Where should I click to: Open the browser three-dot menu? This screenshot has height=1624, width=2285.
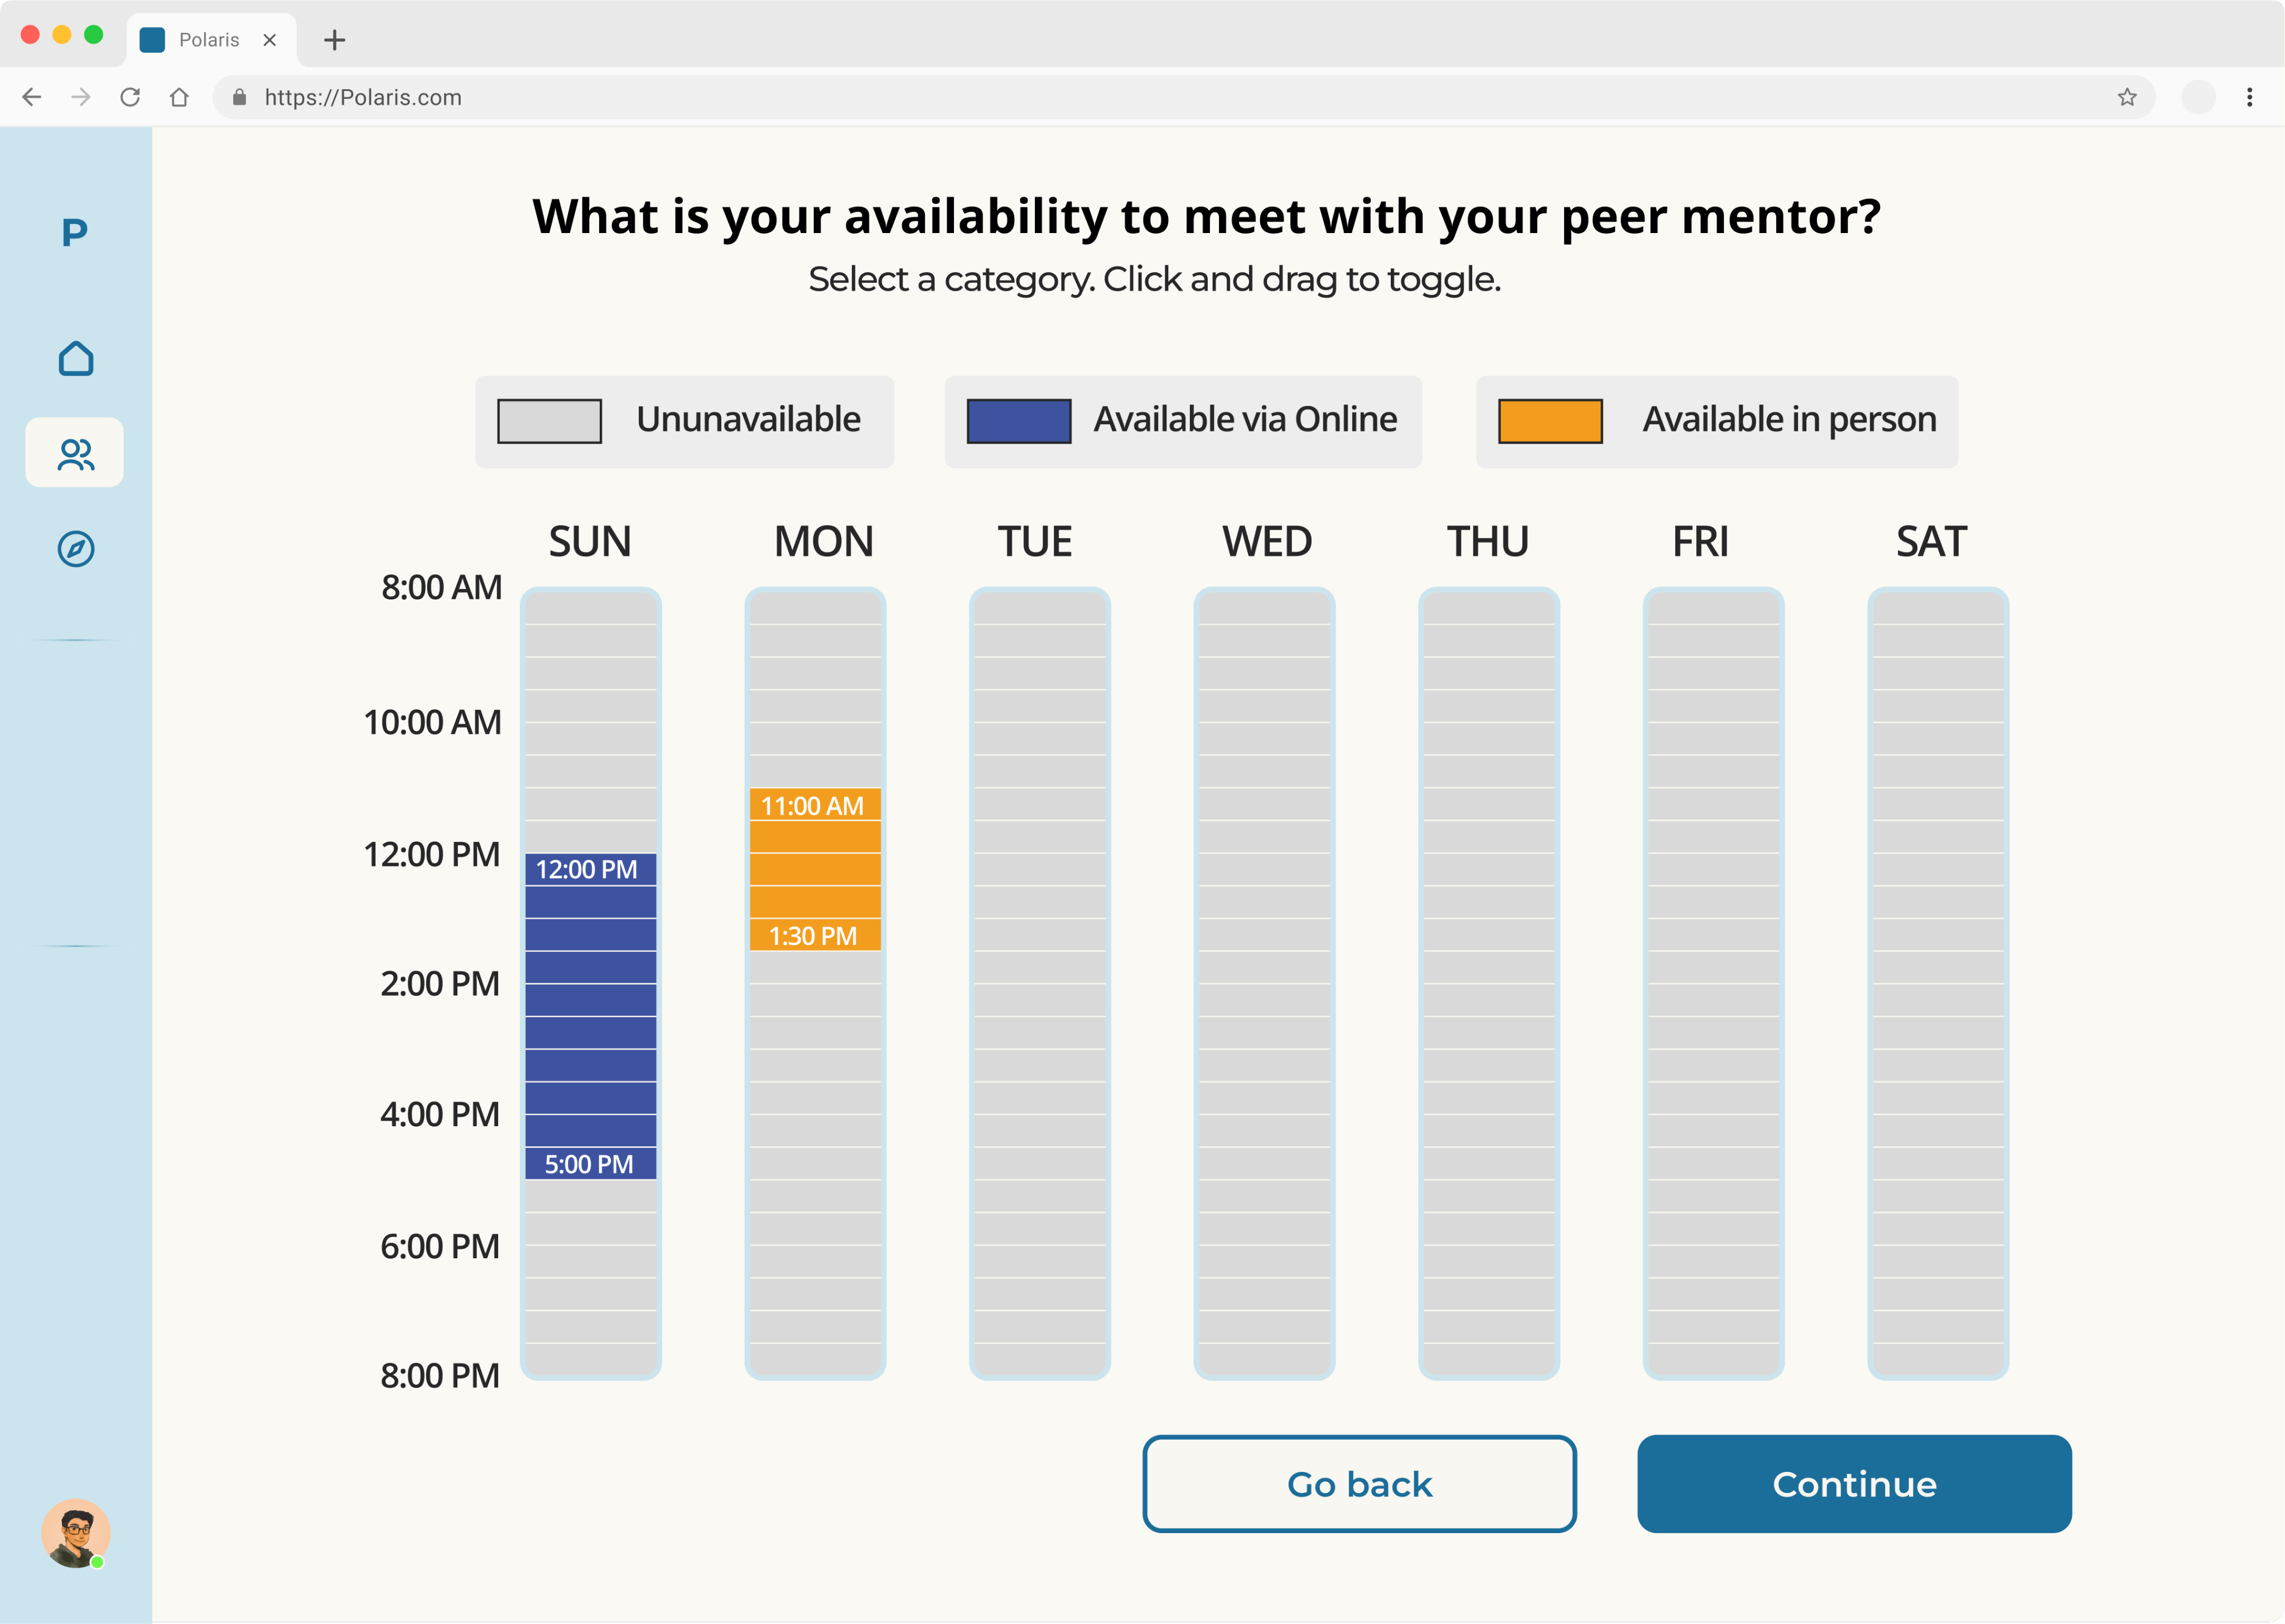coord(2250,97)
